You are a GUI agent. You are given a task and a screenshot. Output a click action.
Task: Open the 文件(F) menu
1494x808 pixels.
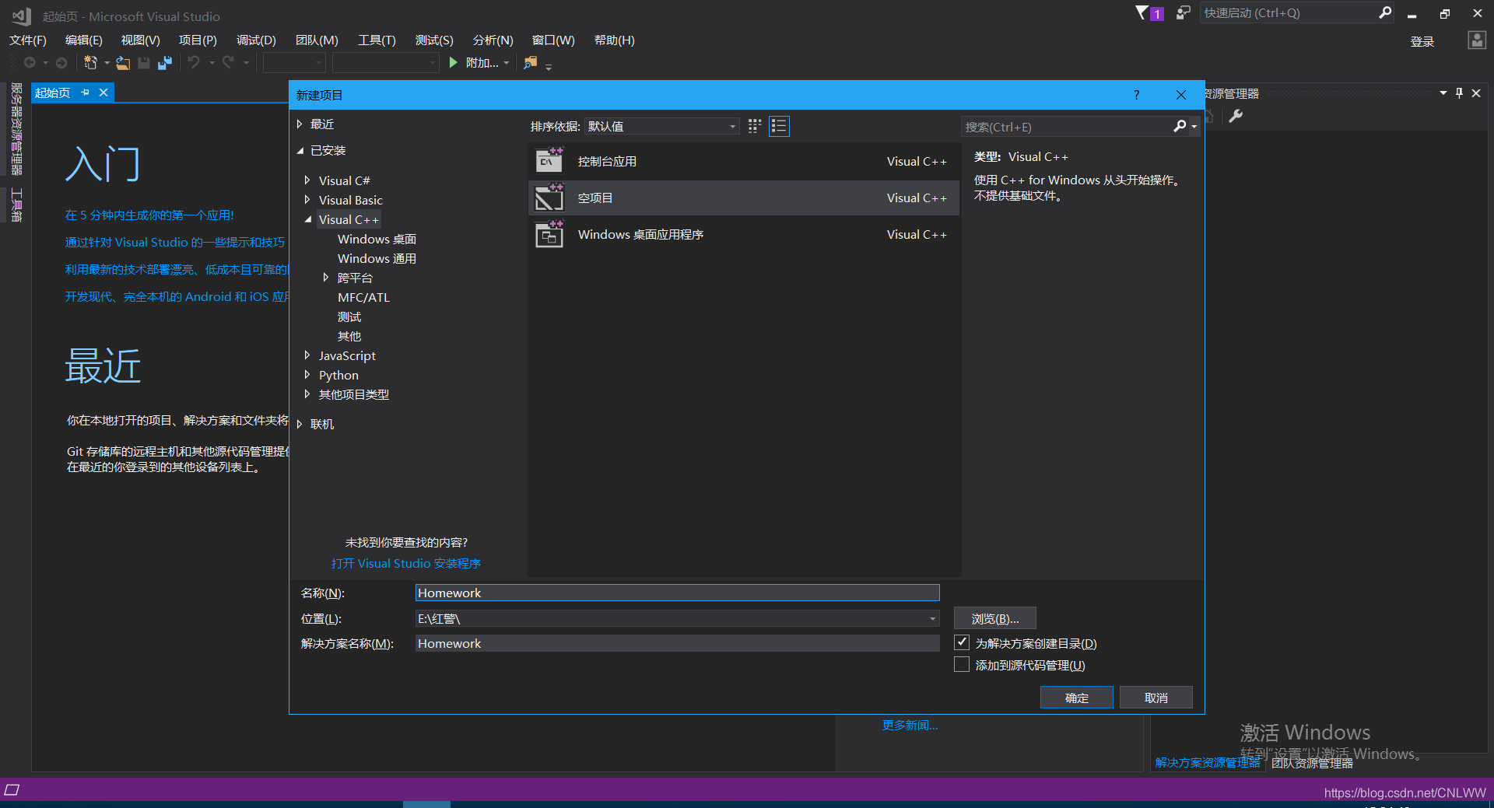pyautogui.click(x=28, y=40)
